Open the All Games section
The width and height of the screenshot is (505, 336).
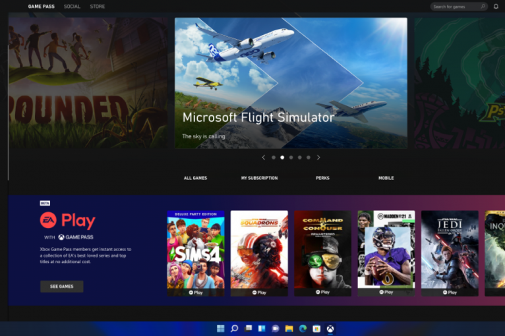coord(196,178)
